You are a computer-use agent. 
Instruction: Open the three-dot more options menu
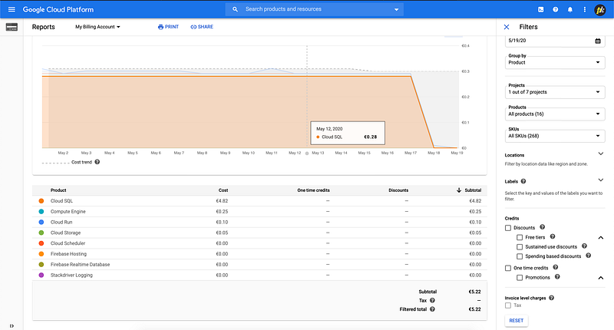click(x=585, y=9)
